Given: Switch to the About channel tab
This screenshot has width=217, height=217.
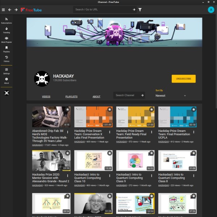Looking at the screenshot, I should tap(96, 97).
